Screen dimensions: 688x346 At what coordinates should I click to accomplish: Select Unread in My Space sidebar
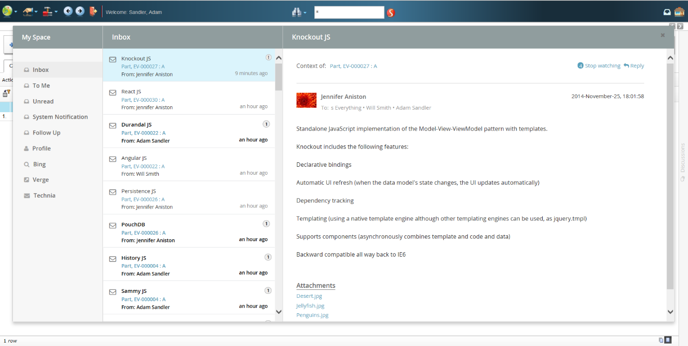click(43, 101)
